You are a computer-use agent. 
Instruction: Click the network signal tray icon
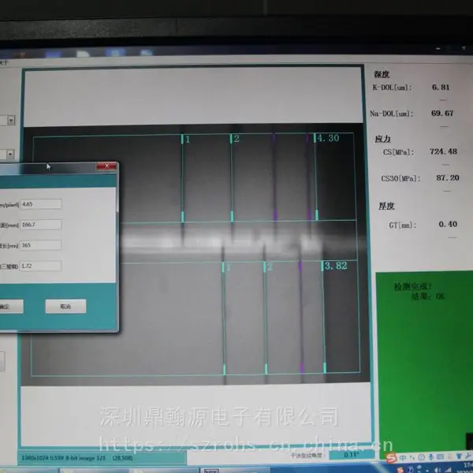click(x=449, y=470)
